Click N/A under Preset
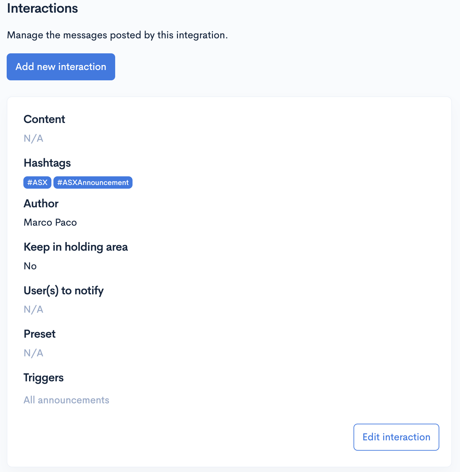Screen dimensions: 460x472 (x=33, y=353)
